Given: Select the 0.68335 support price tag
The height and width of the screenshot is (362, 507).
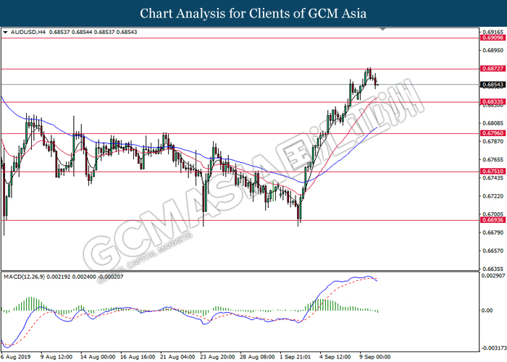Looking at the screenshot, I should click(491, 102).
